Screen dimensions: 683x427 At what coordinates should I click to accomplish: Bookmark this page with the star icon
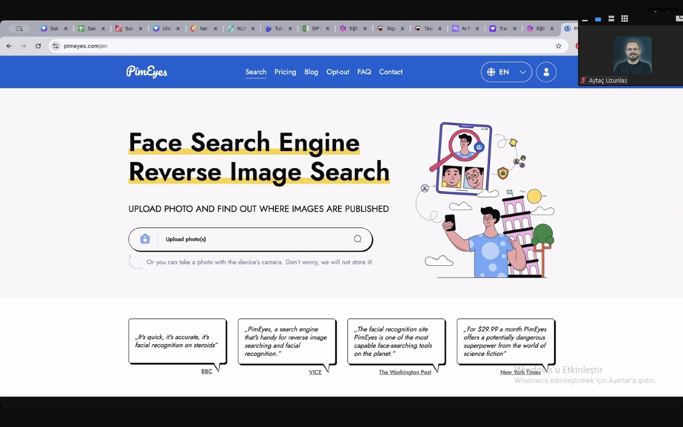[558, 46]
